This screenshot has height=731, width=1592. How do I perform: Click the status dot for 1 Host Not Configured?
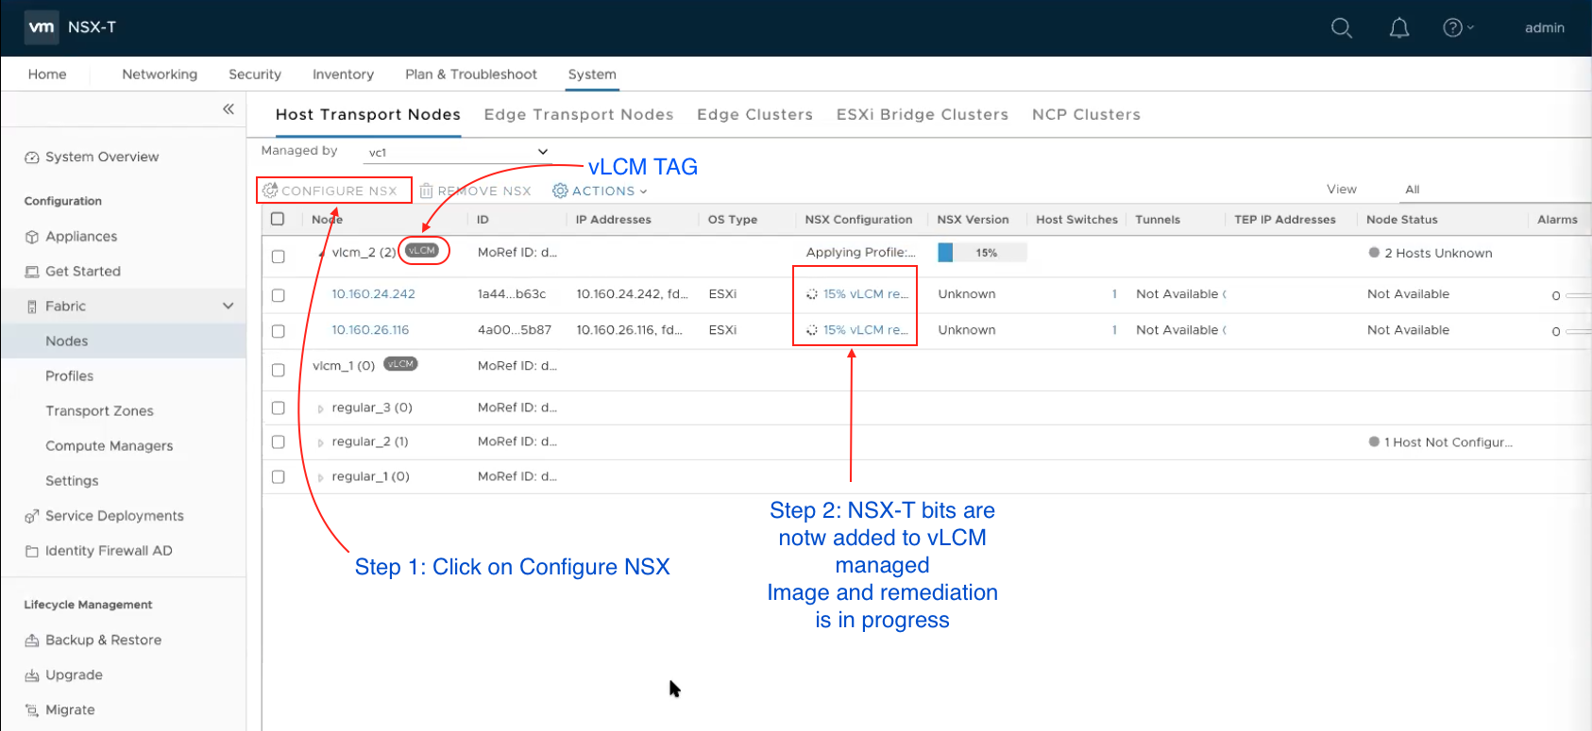pos(1374,441)
